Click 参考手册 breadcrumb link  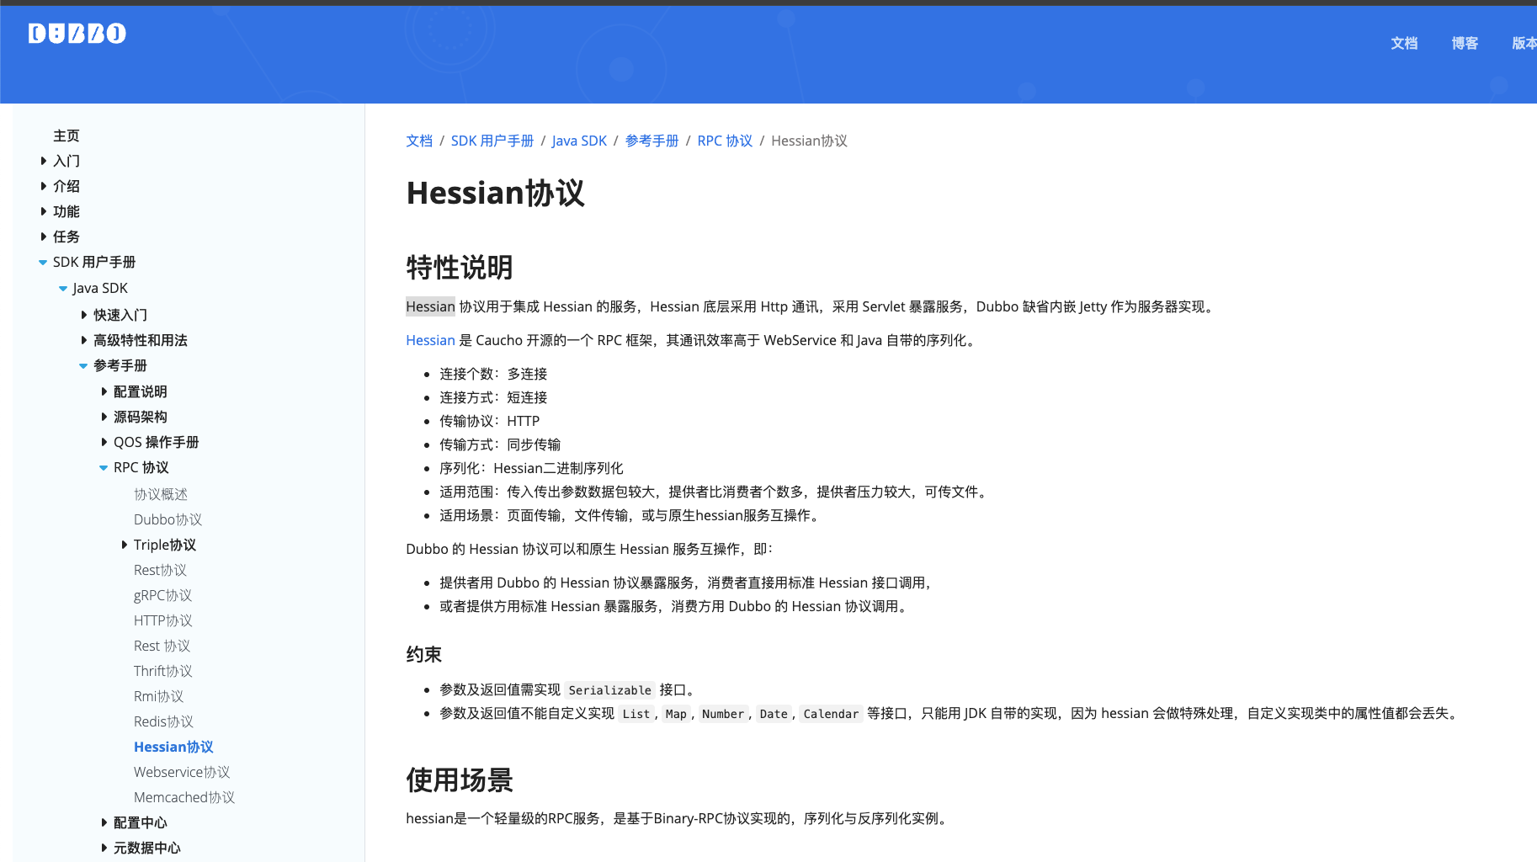[x=651, y=141]
